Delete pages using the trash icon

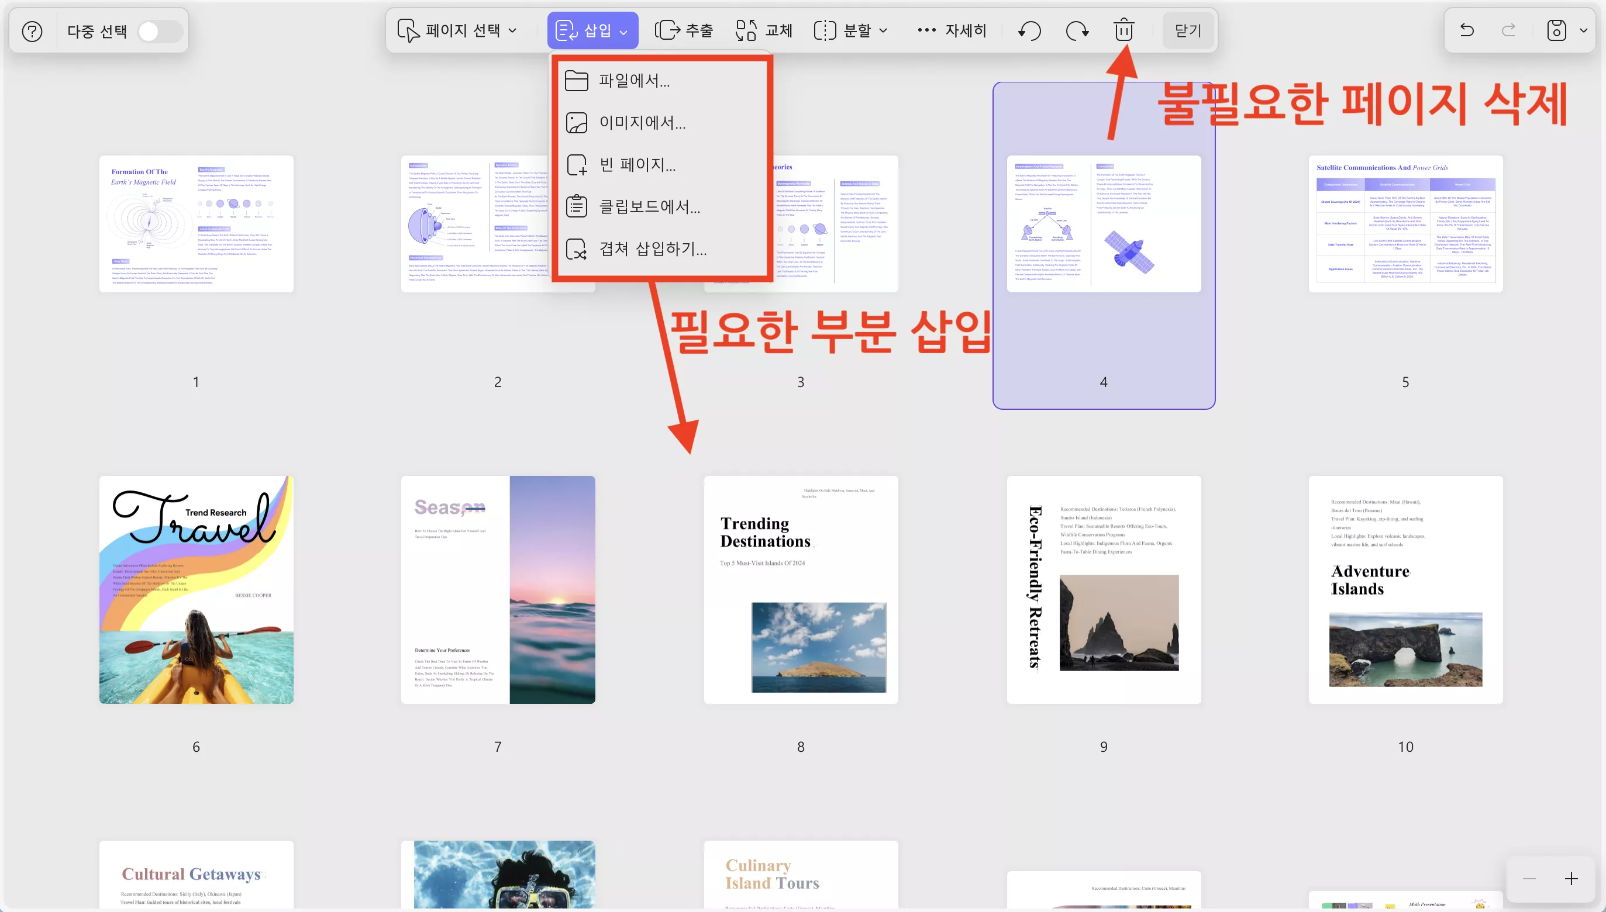tap(1123, 30)
